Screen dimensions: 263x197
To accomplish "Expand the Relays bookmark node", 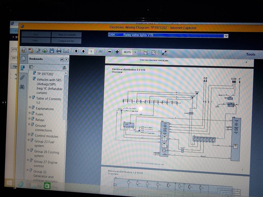I will pos(29,120).
